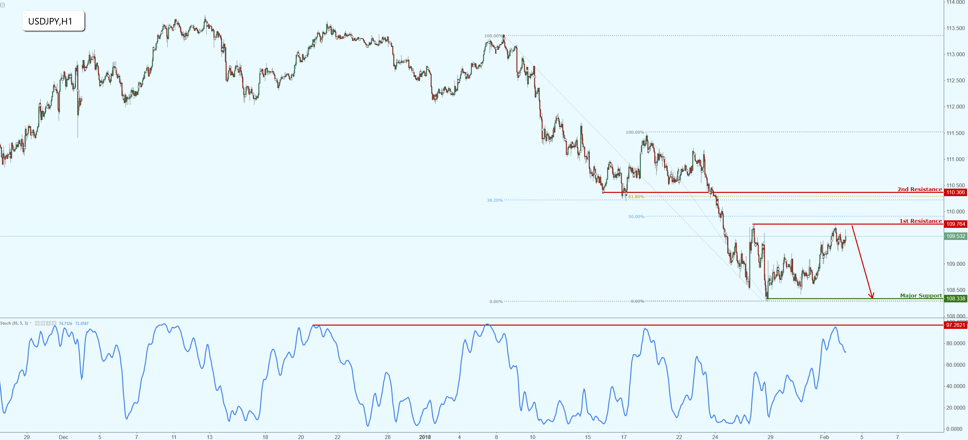Click the 61.80% Fibonacci level label

pyautogui.click(x=636, y=196)
